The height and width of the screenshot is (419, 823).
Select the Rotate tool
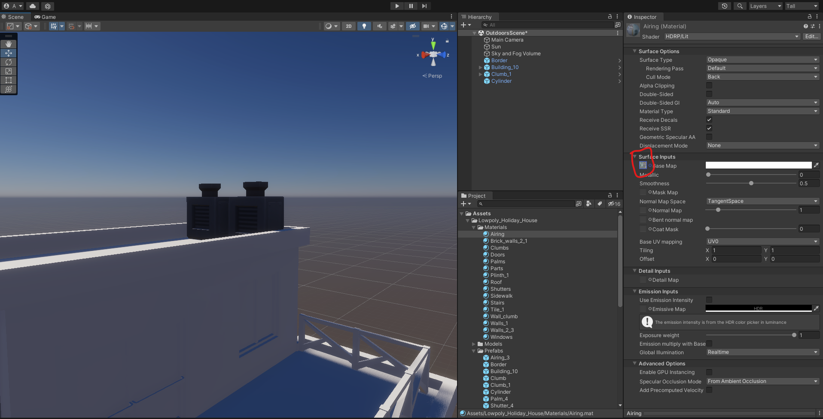9,62
